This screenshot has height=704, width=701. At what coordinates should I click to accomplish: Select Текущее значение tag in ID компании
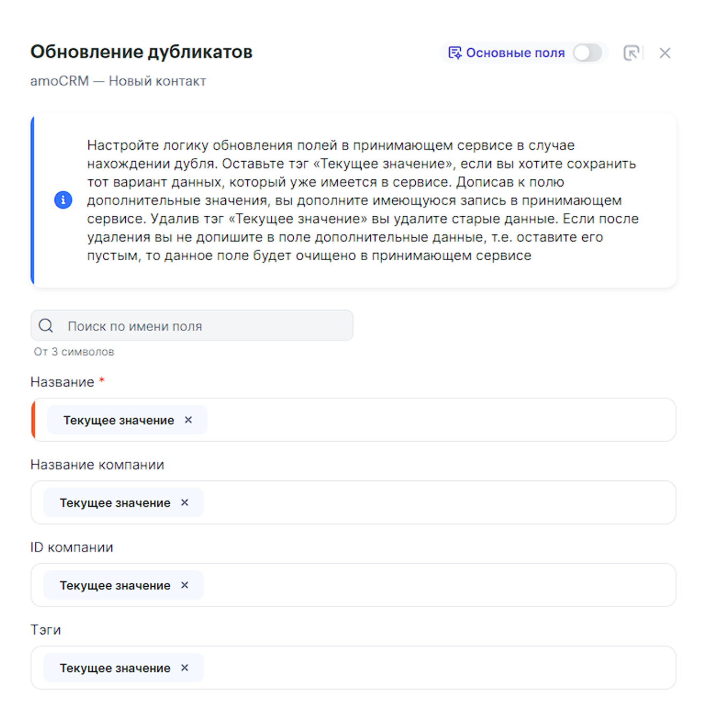point(115,586)
